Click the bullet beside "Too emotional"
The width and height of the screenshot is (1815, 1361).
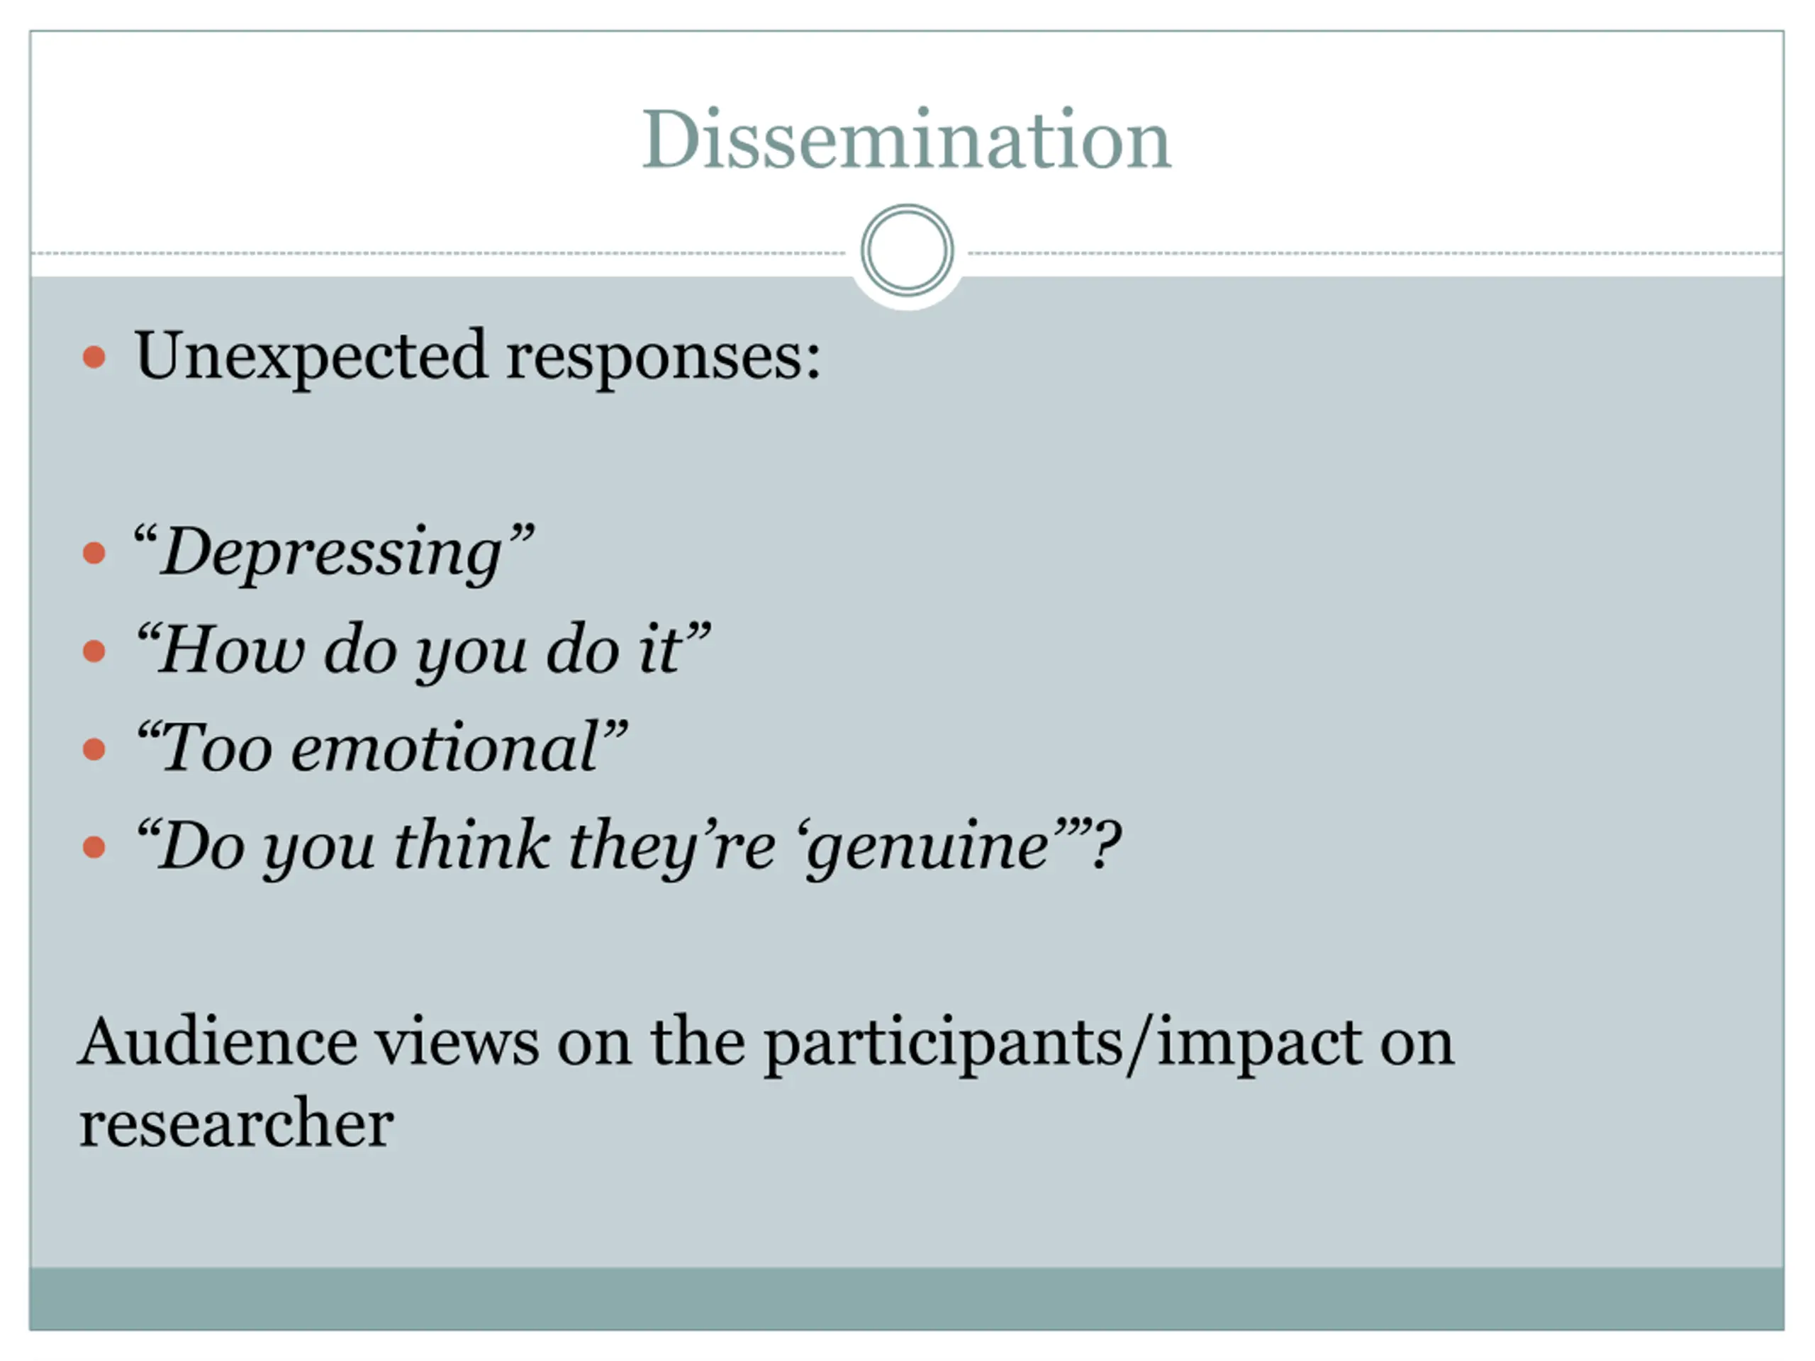(94, 749)
